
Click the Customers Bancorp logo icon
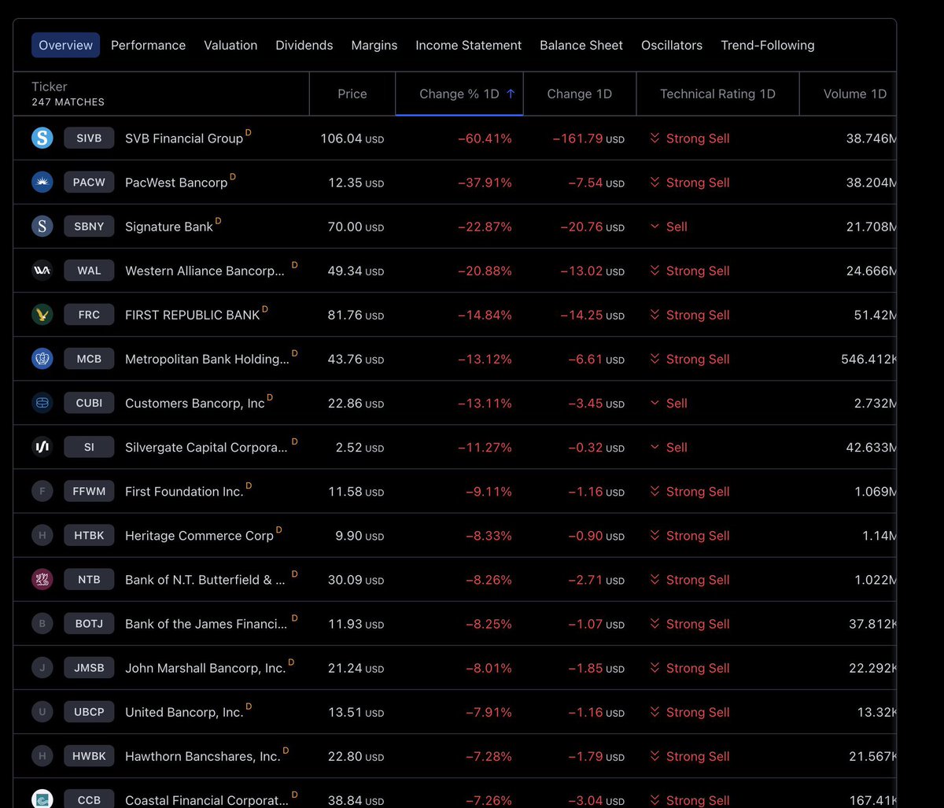click(x=42, y=403)
